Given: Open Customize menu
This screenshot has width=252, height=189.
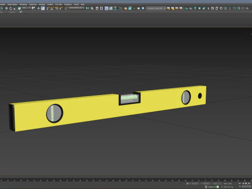Looking at the screenshot, I should pos(33,4).
